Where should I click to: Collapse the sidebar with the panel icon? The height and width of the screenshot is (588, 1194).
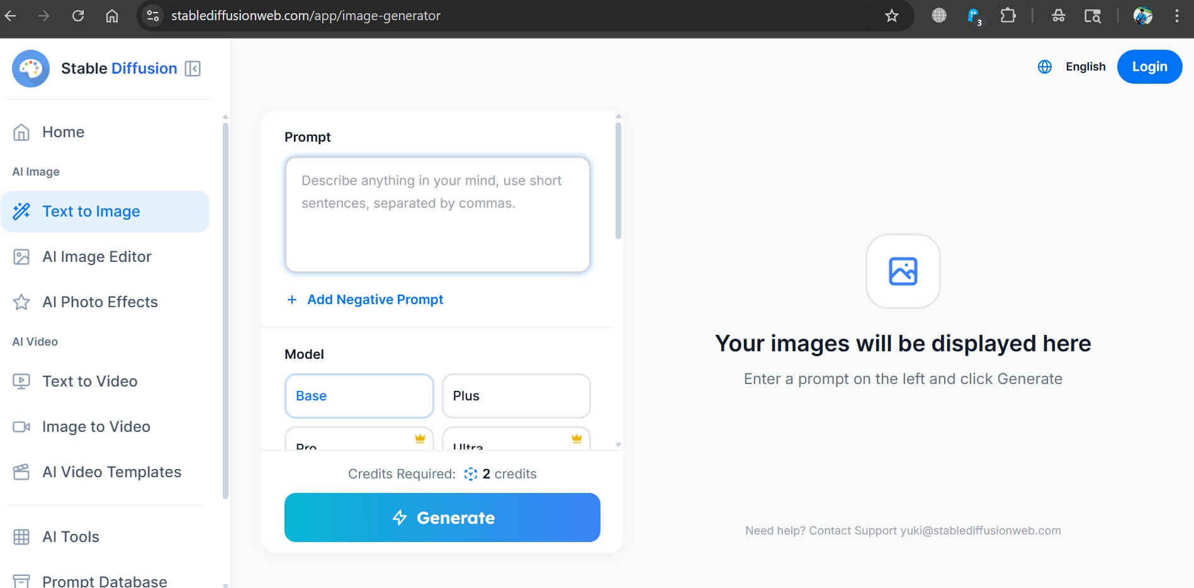tap(192, 68)
